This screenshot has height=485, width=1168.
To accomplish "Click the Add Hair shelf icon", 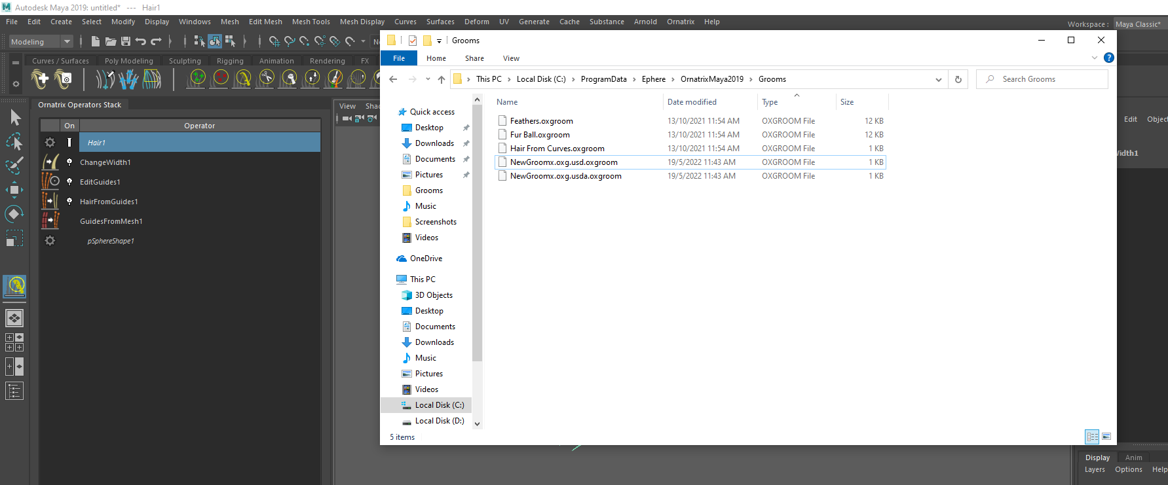I will 40,79.
